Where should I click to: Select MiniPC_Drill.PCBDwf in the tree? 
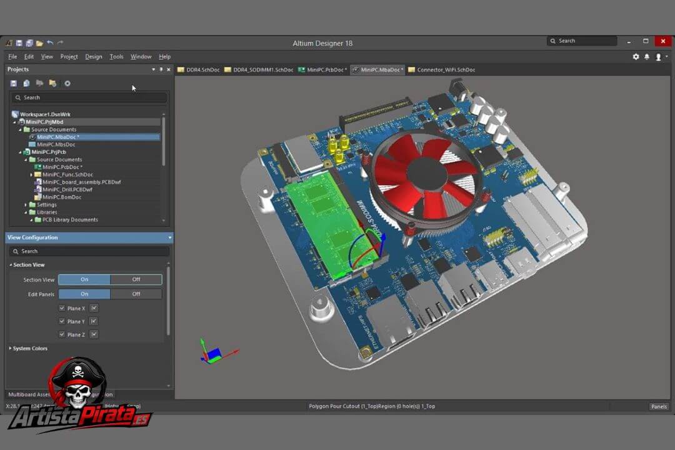click(67, 189)
